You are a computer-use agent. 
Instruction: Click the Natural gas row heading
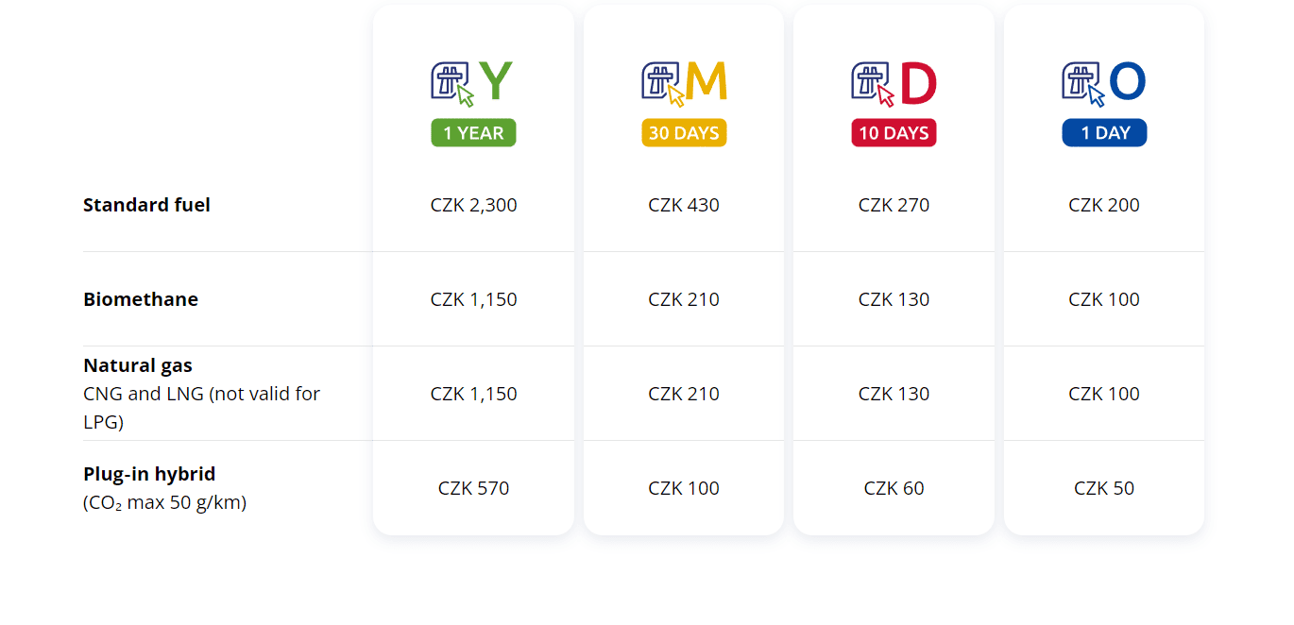coord(138,365)
